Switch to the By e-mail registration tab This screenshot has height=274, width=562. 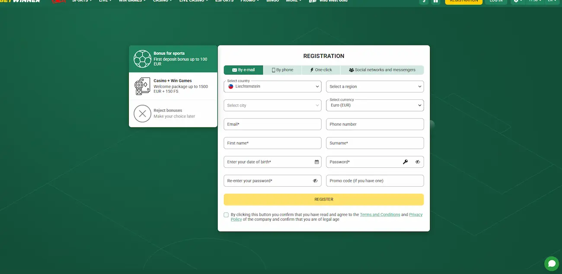pyautogui.click(x=243, y=70)
